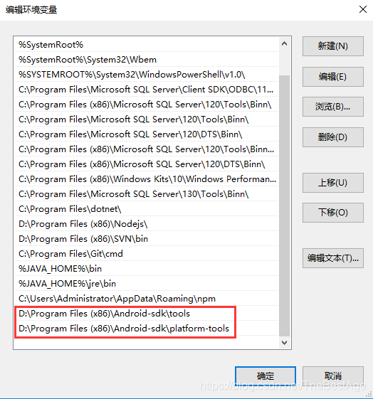The height and width of the screenshot is (399, 373).
Task: Click the 新建(N) button
Action: 332,46
